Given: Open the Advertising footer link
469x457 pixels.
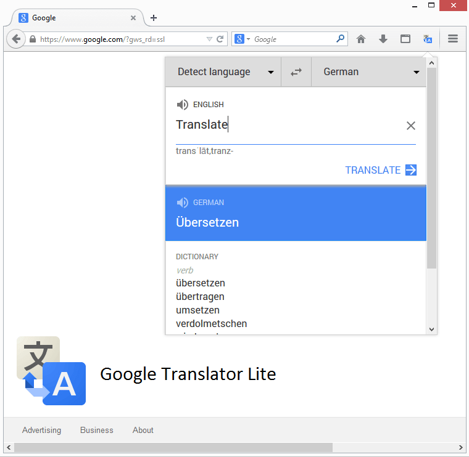Looking at the screenshot, I should click(41, 430).
